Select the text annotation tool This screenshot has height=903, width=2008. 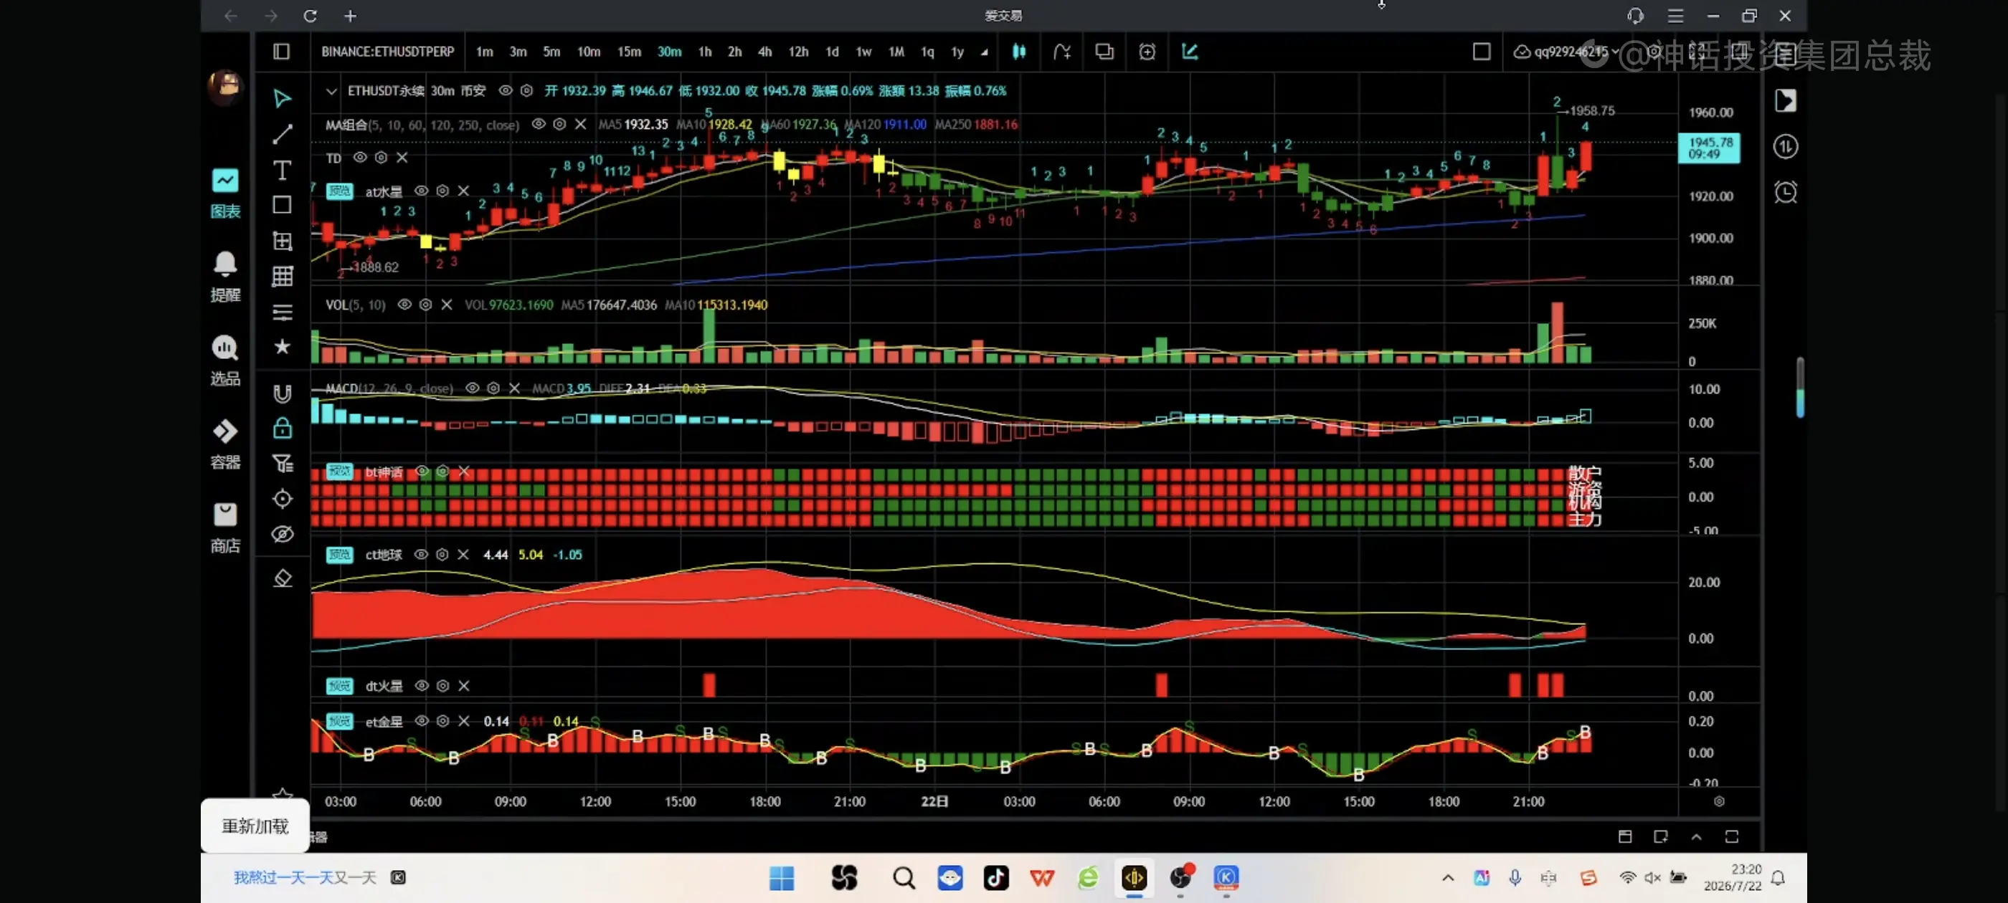pos(282,170)
